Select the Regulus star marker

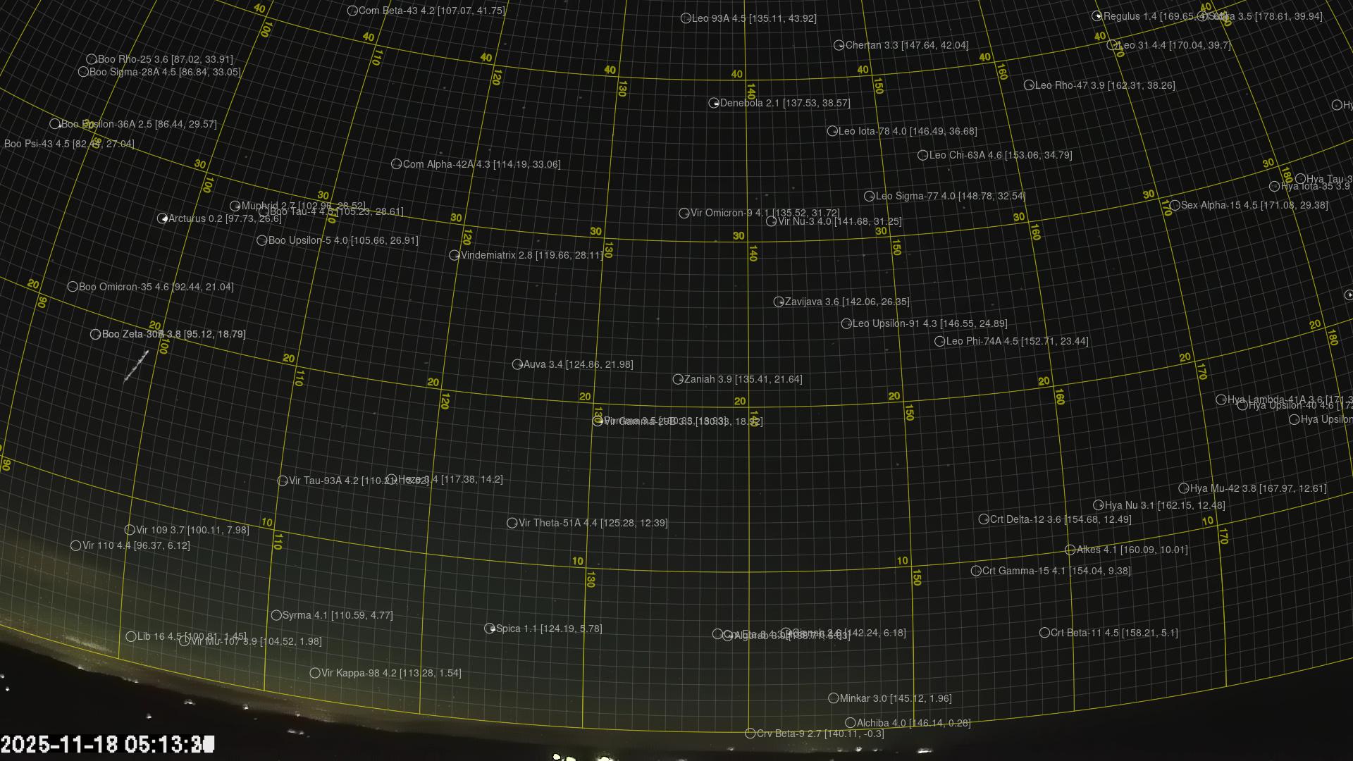pos(1097,16)
